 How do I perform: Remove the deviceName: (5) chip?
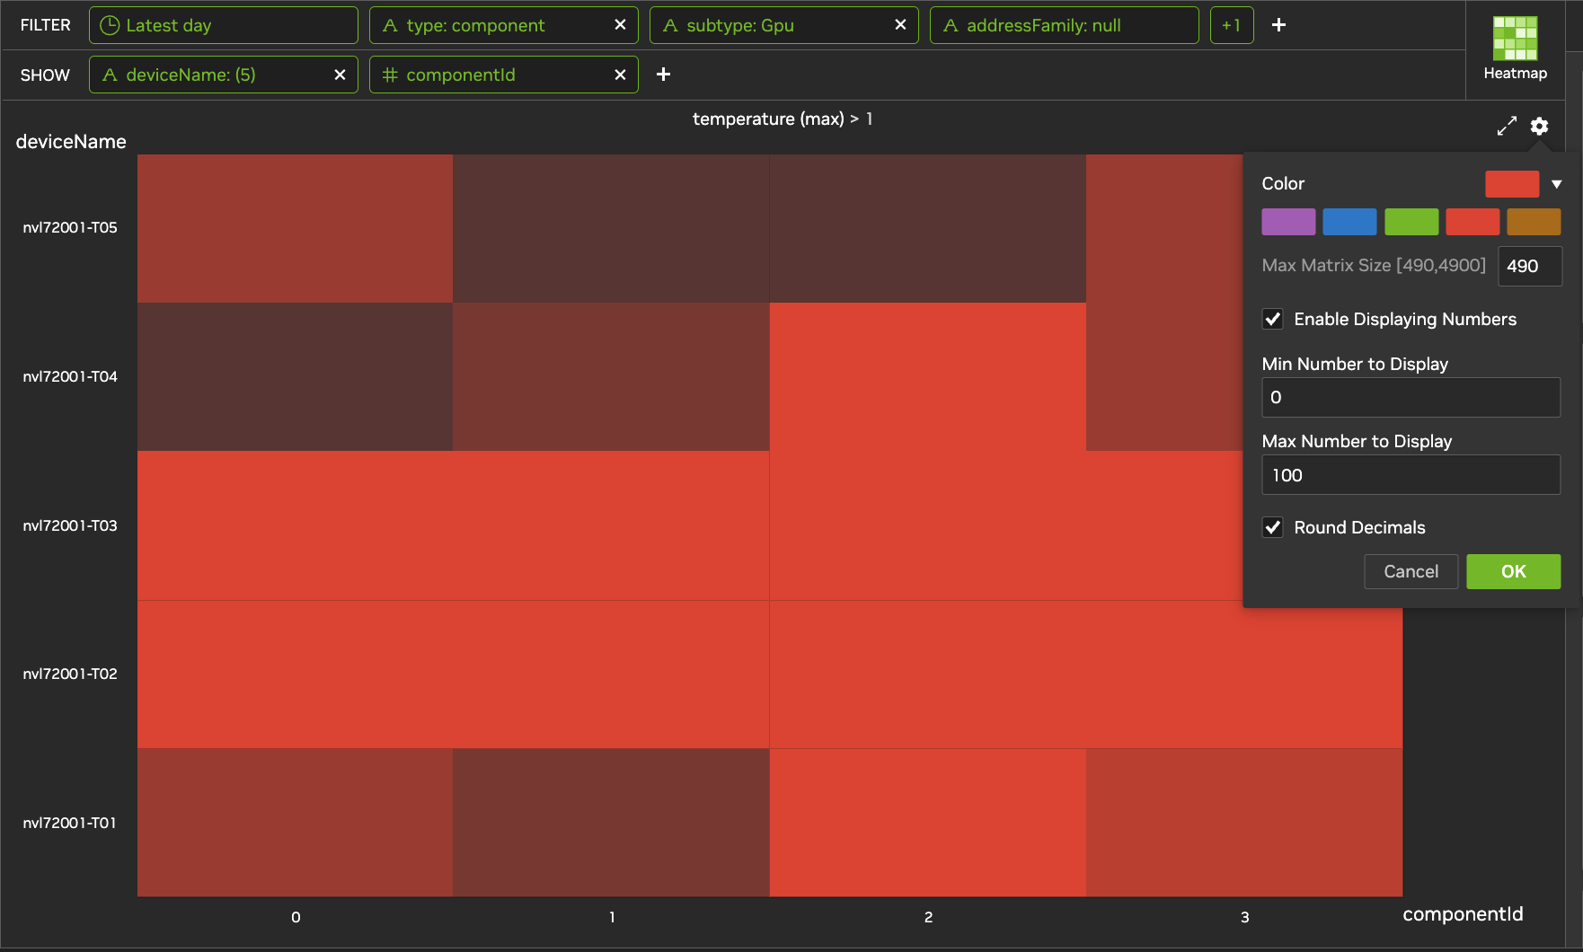[x=340, y=75]
